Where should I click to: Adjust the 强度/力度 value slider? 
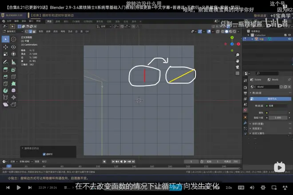click(277, 117)
